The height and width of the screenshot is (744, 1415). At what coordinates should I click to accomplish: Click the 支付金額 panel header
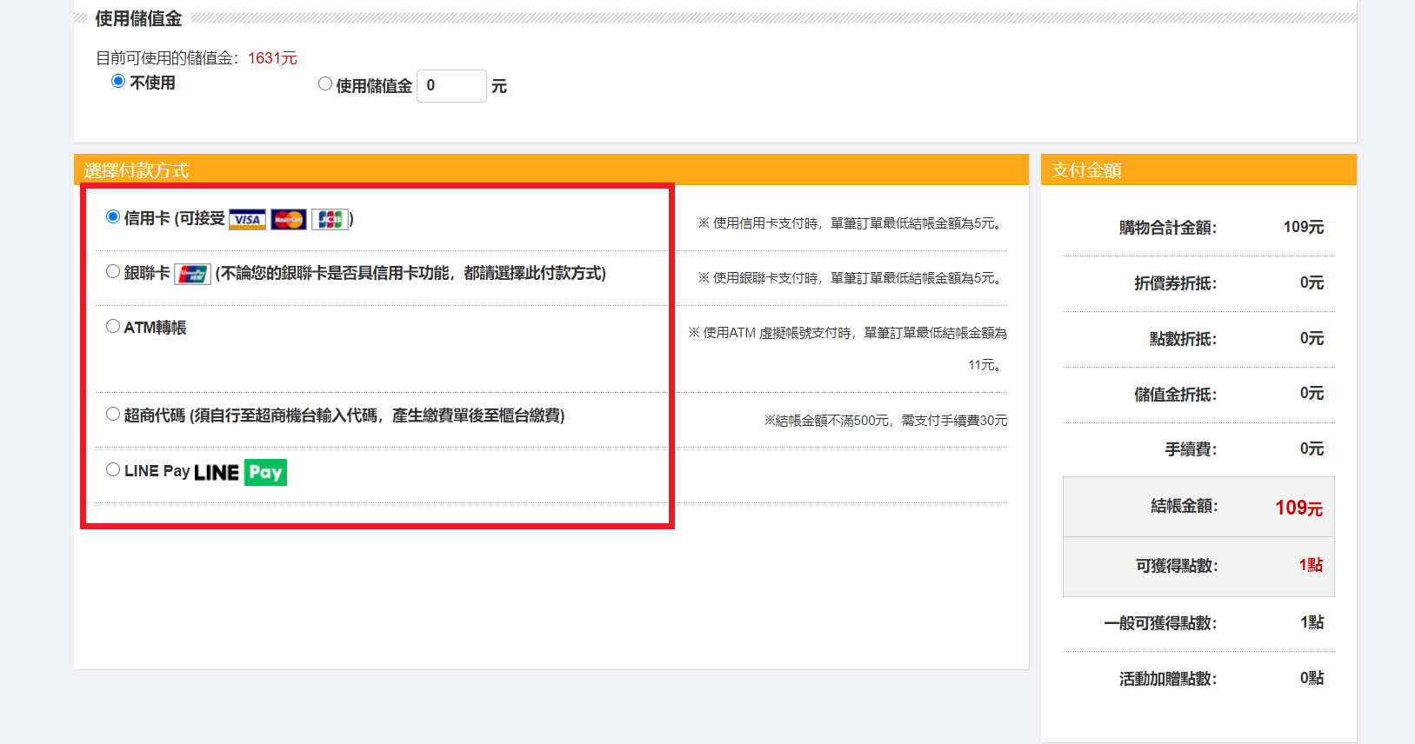pyautogui.click(x=1086, y=170)
